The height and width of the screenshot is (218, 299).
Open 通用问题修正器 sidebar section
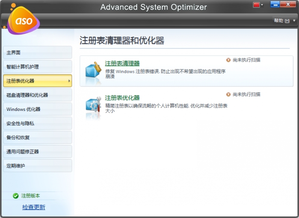[x=38, y=151]
